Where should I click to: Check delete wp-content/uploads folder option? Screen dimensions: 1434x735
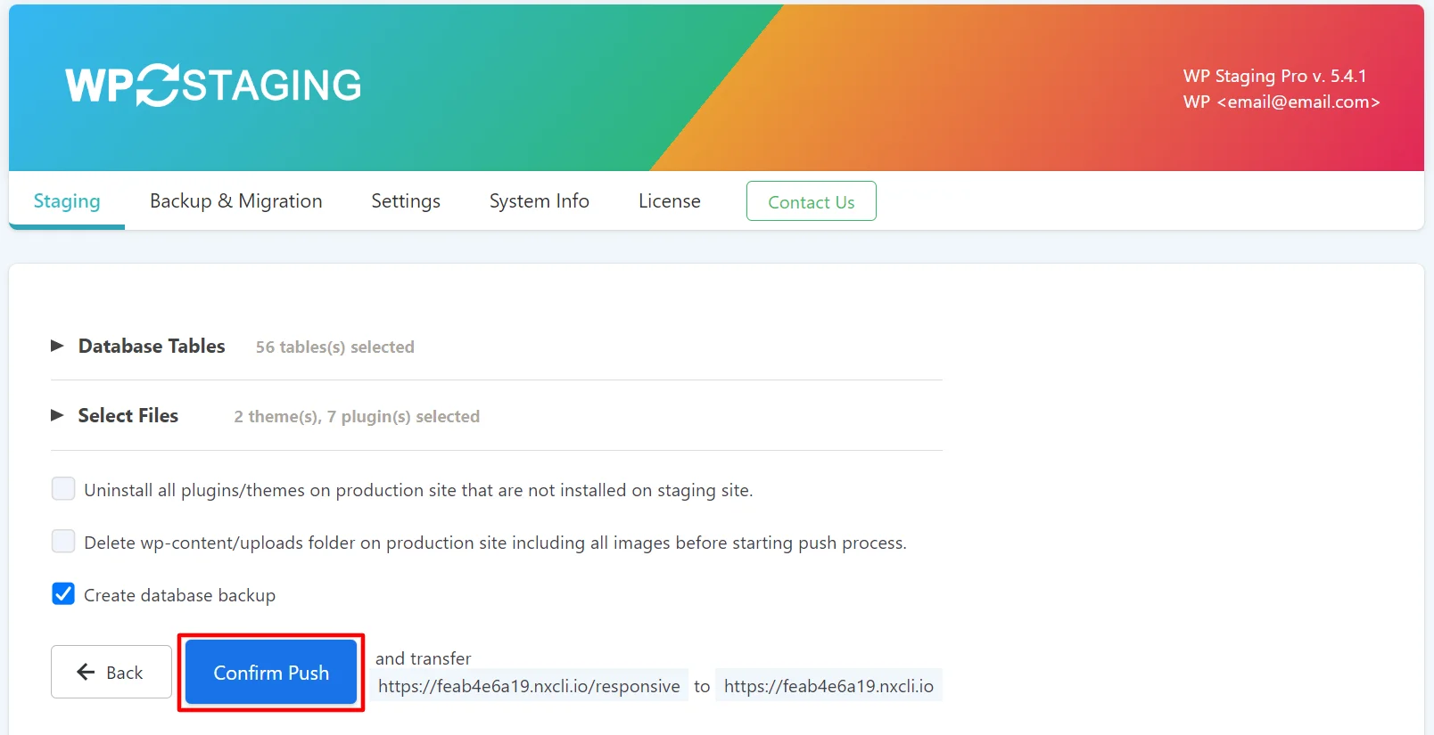pyautogui.click(x=63, y=541)
